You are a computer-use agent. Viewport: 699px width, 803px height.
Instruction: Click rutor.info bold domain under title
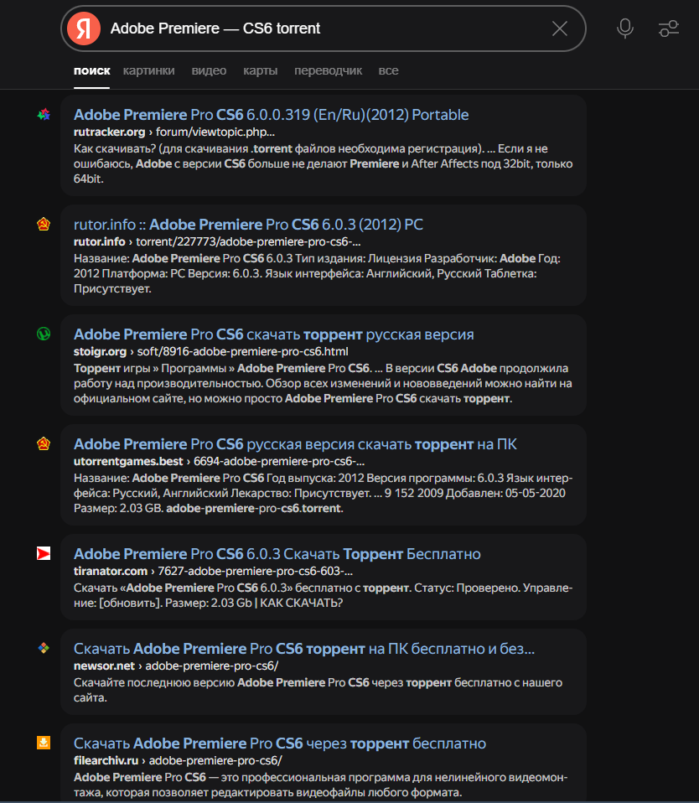(100, 241)
